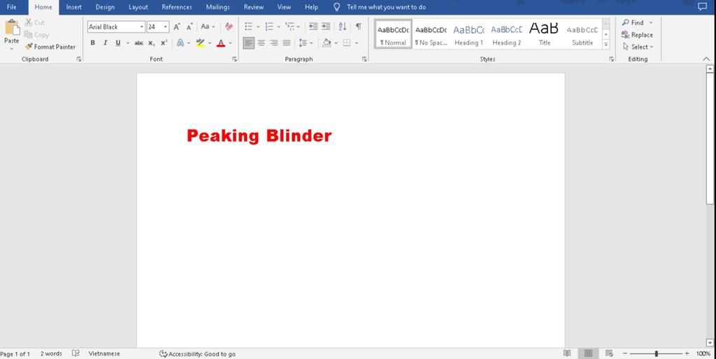Open Text Effects glowing A icon
The image size is (716, 359).
[x=180, y=43]
